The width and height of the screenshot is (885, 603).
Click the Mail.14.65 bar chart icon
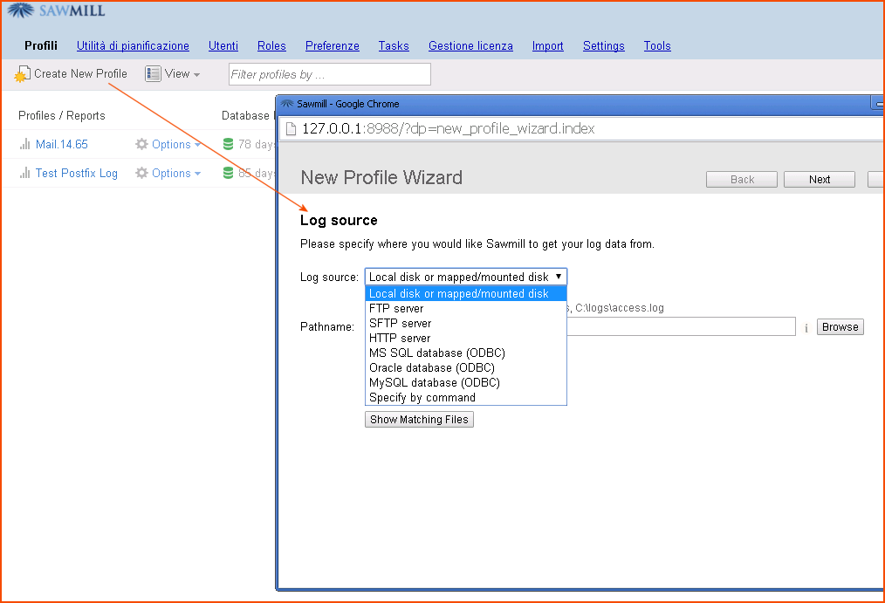pyautogui.click(x=24, y=144)
